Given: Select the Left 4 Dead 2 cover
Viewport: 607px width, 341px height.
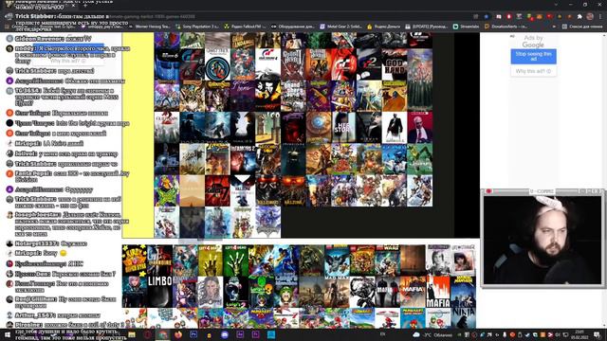Looking at the screenshot, I should pos(211,260).
